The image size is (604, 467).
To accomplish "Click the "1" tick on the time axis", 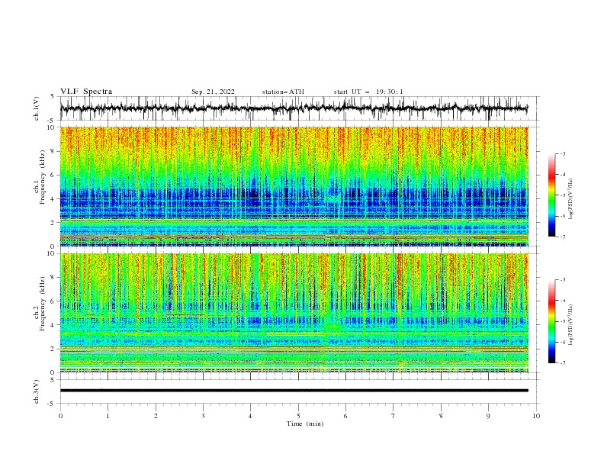I will click(x=108, y=416).
